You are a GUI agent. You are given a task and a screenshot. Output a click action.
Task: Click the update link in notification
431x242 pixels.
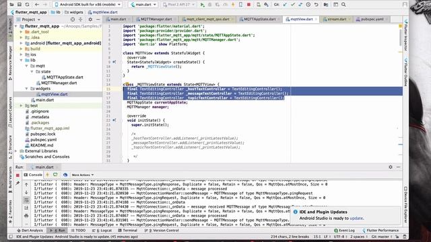(356, 218)
